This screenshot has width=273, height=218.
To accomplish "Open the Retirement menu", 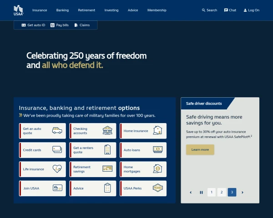I will [x=86, y=10].
